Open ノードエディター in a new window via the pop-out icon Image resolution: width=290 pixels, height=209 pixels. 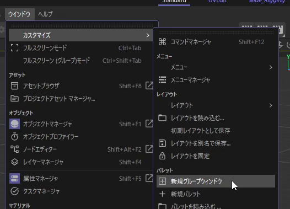point(149,149)
